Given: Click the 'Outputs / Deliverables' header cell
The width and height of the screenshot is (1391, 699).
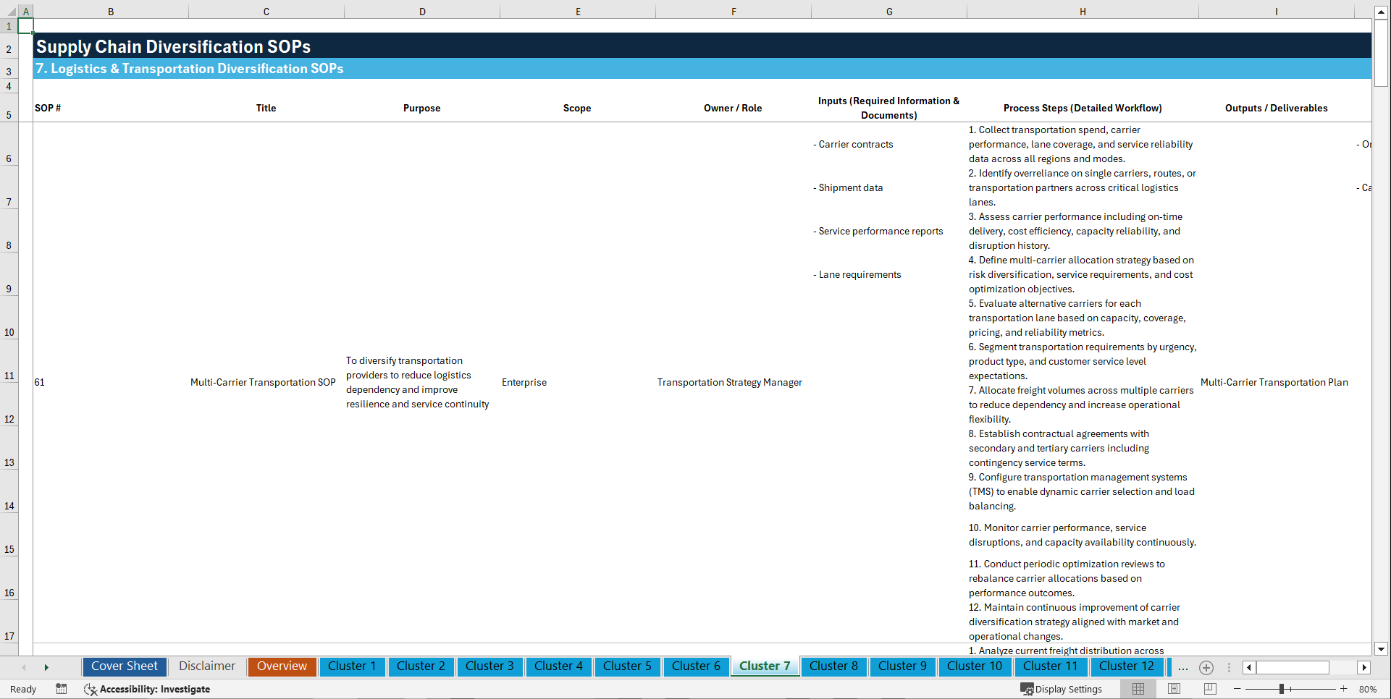Looking at the screenshot, I should tap(1277, 108).
